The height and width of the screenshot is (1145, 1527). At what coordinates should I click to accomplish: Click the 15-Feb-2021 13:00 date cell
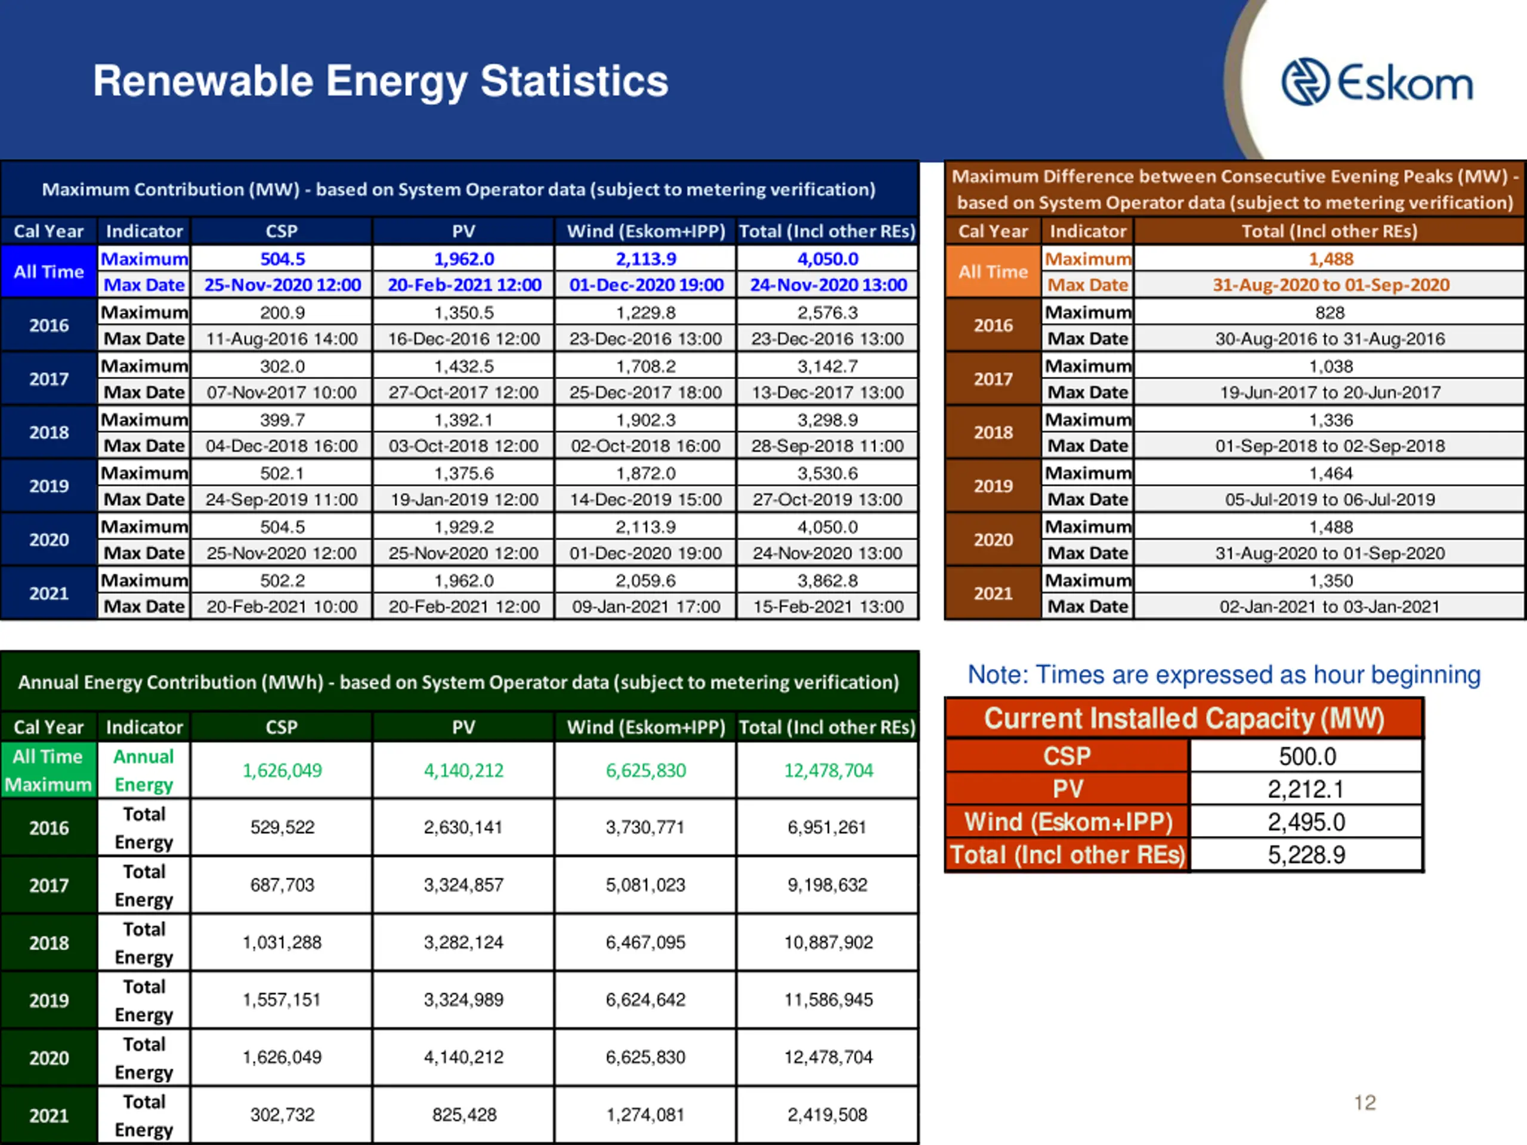point(828,606)
